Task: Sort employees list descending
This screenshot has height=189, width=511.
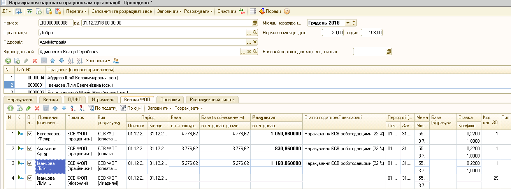Action: pos(79,61)
